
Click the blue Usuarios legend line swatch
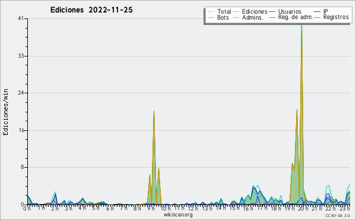pos(272,12)
